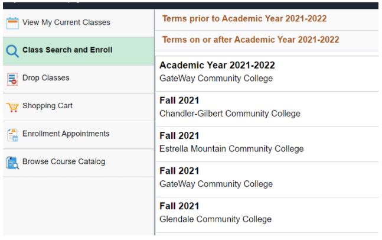382x240 pixels.
Task: Choose Fall 2021 Chandler-Gilbert Community College
Action: pos(230,107)
